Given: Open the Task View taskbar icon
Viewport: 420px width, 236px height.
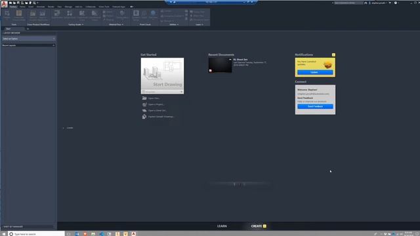Looking at the screenshot, I should tap(69, 234).
